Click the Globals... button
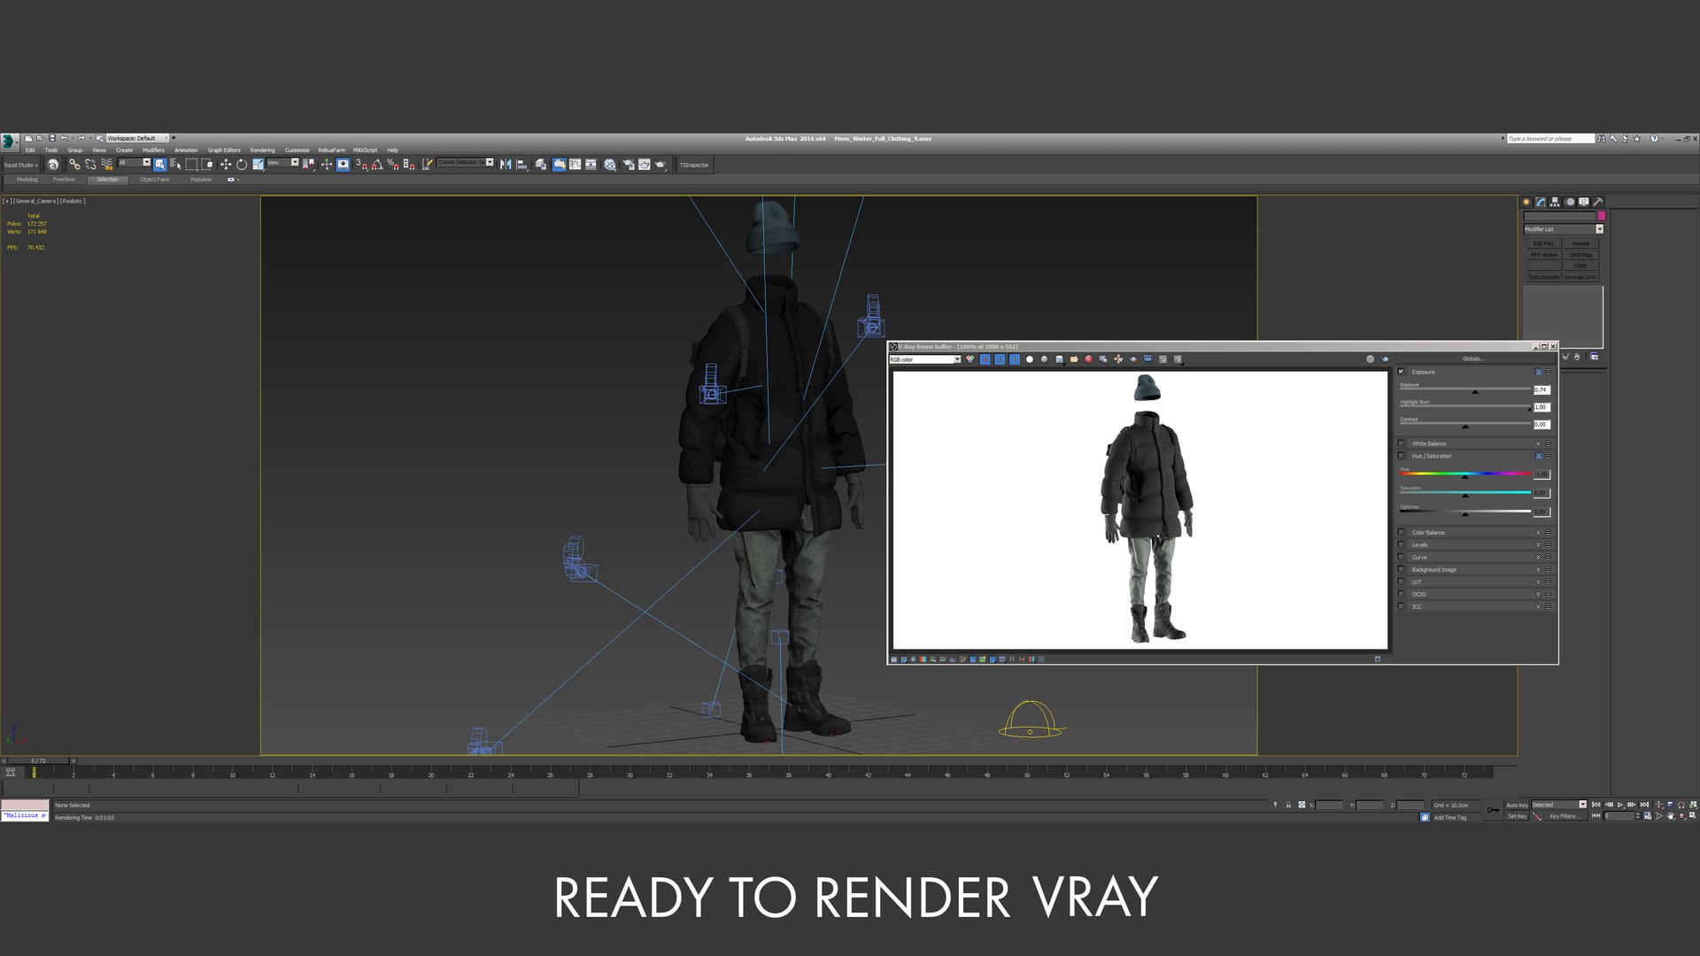This screenshot has width=1700, height=956. tap(1473, 358)
